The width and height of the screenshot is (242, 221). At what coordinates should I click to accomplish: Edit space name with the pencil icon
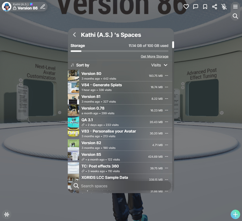43,7
